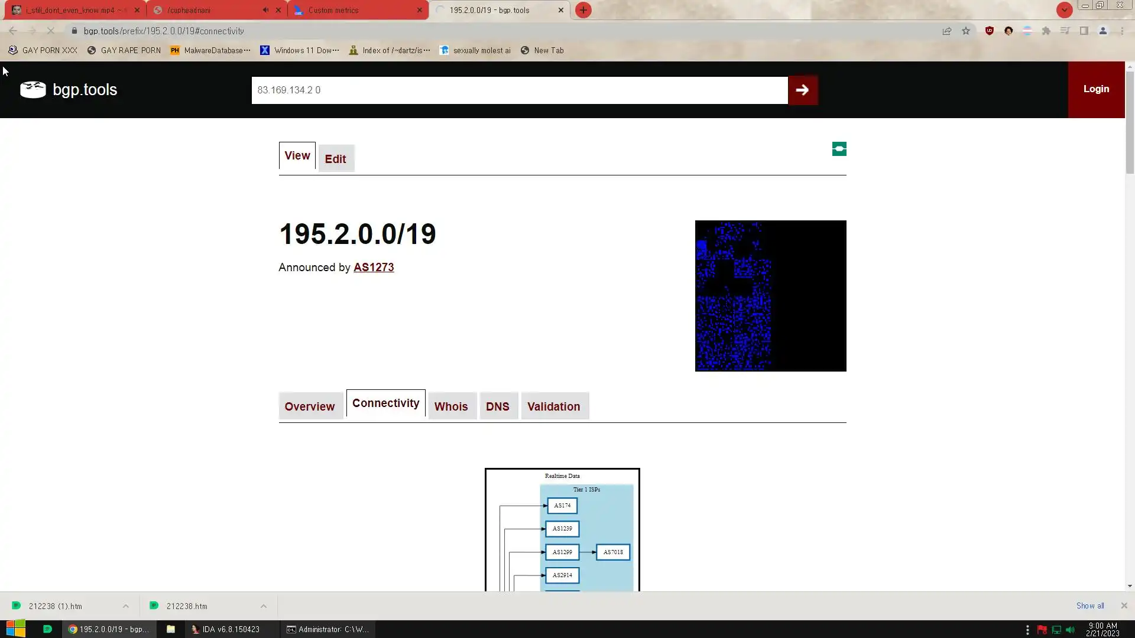Click the bgp.tools router logo
The height and width of the screenshot is (638, 1135).
[x=33, y=90]
